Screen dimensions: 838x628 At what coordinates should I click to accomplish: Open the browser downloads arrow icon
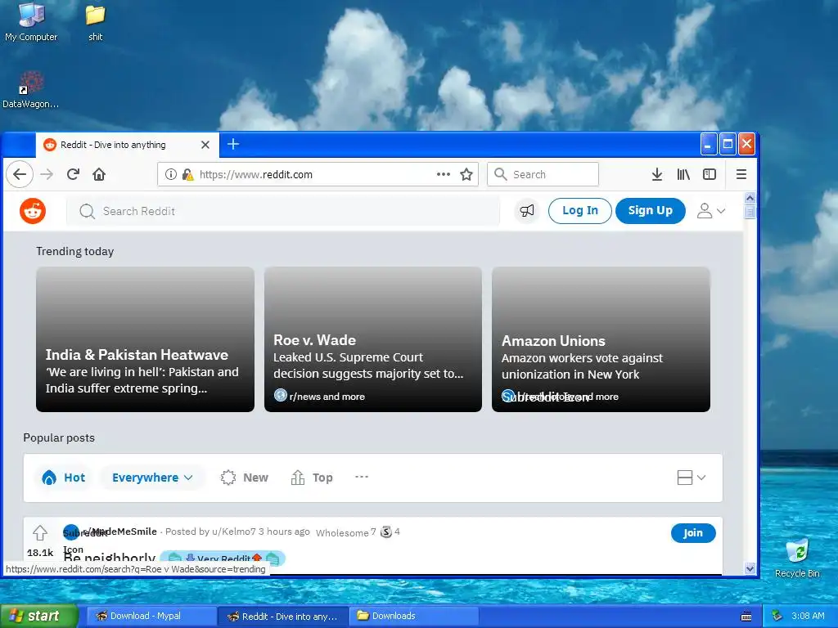click(657, 174)
